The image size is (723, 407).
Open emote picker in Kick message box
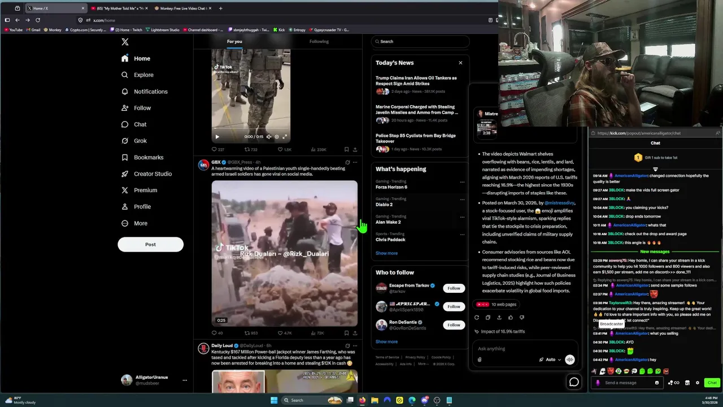point(656,383)
